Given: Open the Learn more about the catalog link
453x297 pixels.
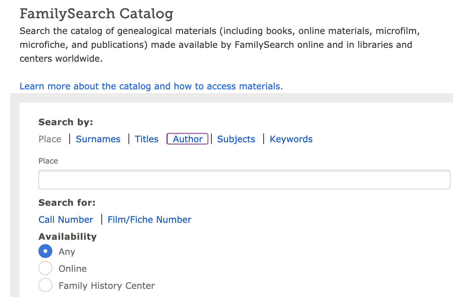Looking at the screenshot, I should [x=151, y=86].
